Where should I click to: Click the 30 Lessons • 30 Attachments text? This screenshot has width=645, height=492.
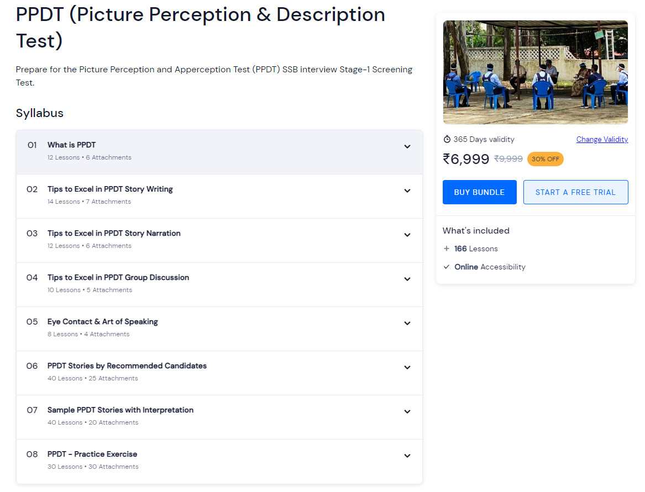(x=93, y=467)
